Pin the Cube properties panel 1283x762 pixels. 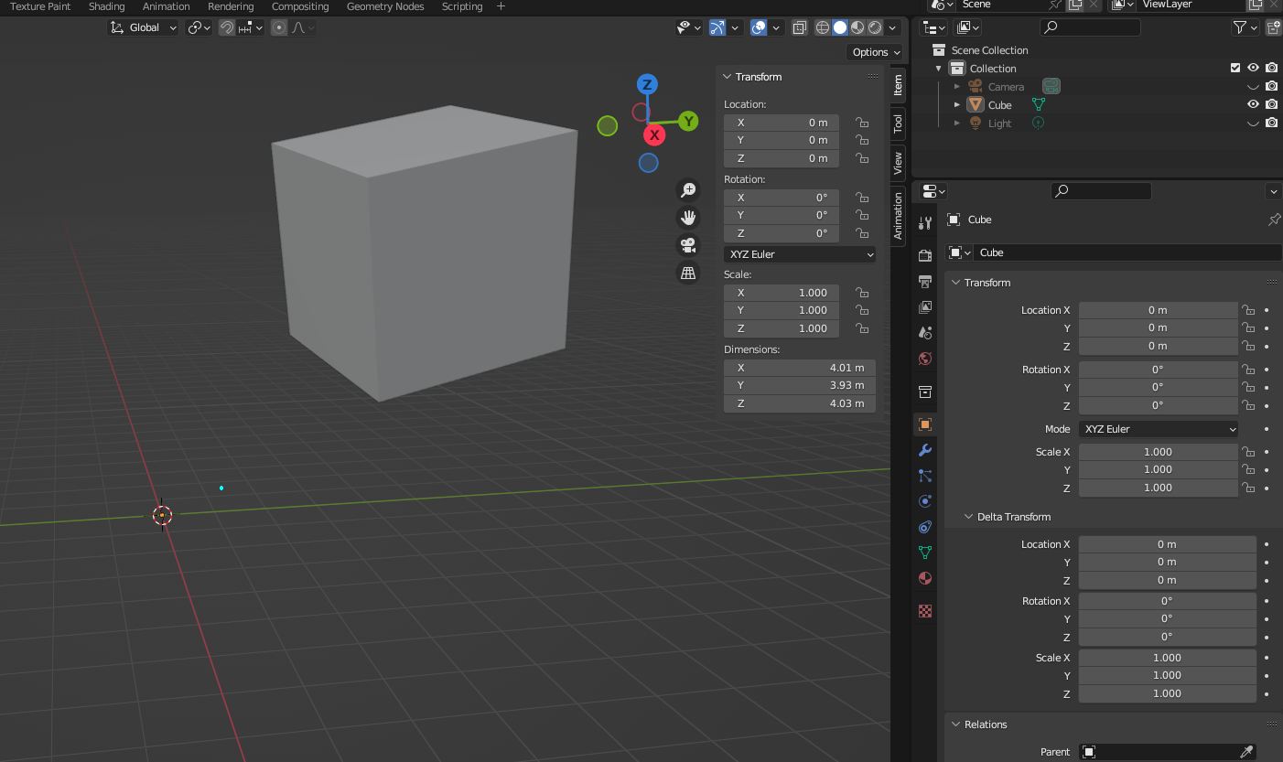[x=1273, y=220]
